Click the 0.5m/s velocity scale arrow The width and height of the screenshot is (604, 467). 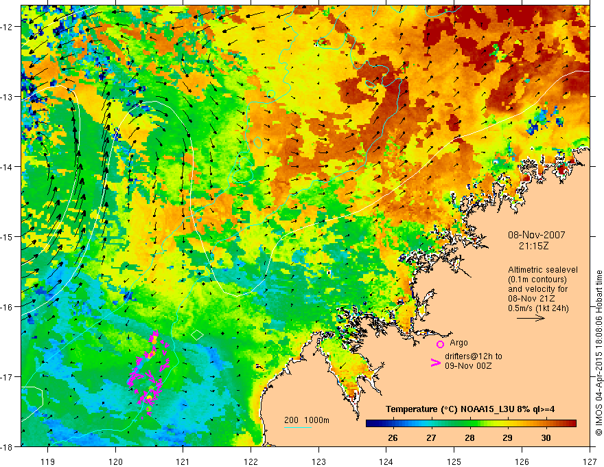(531, 318)
